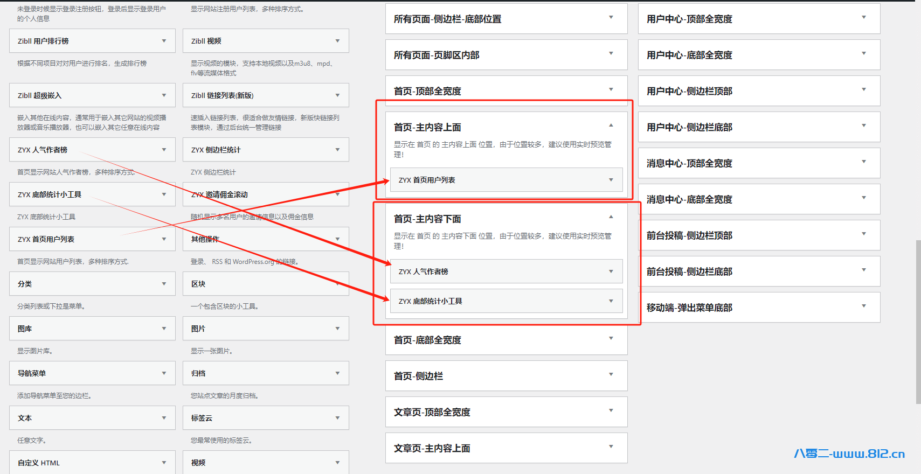Click the arrow on Zibll 视频 widget
This screenshot has height=474, width=921.
337,41
